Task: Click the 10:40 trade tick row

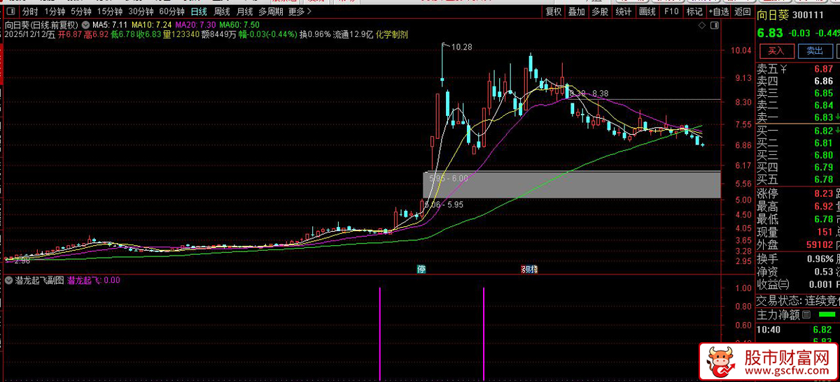Action: (797, 330)
